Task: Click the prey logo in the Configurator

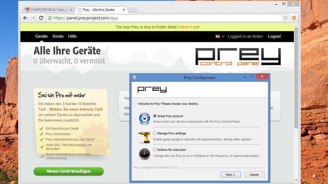Action: point(152,89)
